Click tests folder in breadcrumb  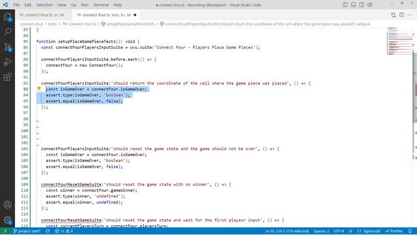52,24
